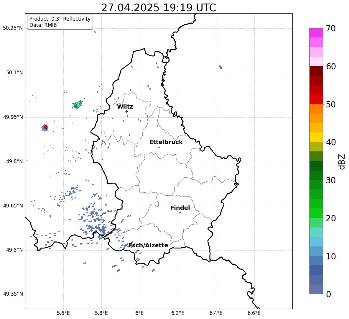Click the dBZ colorbar axis label

pos(342,161)
